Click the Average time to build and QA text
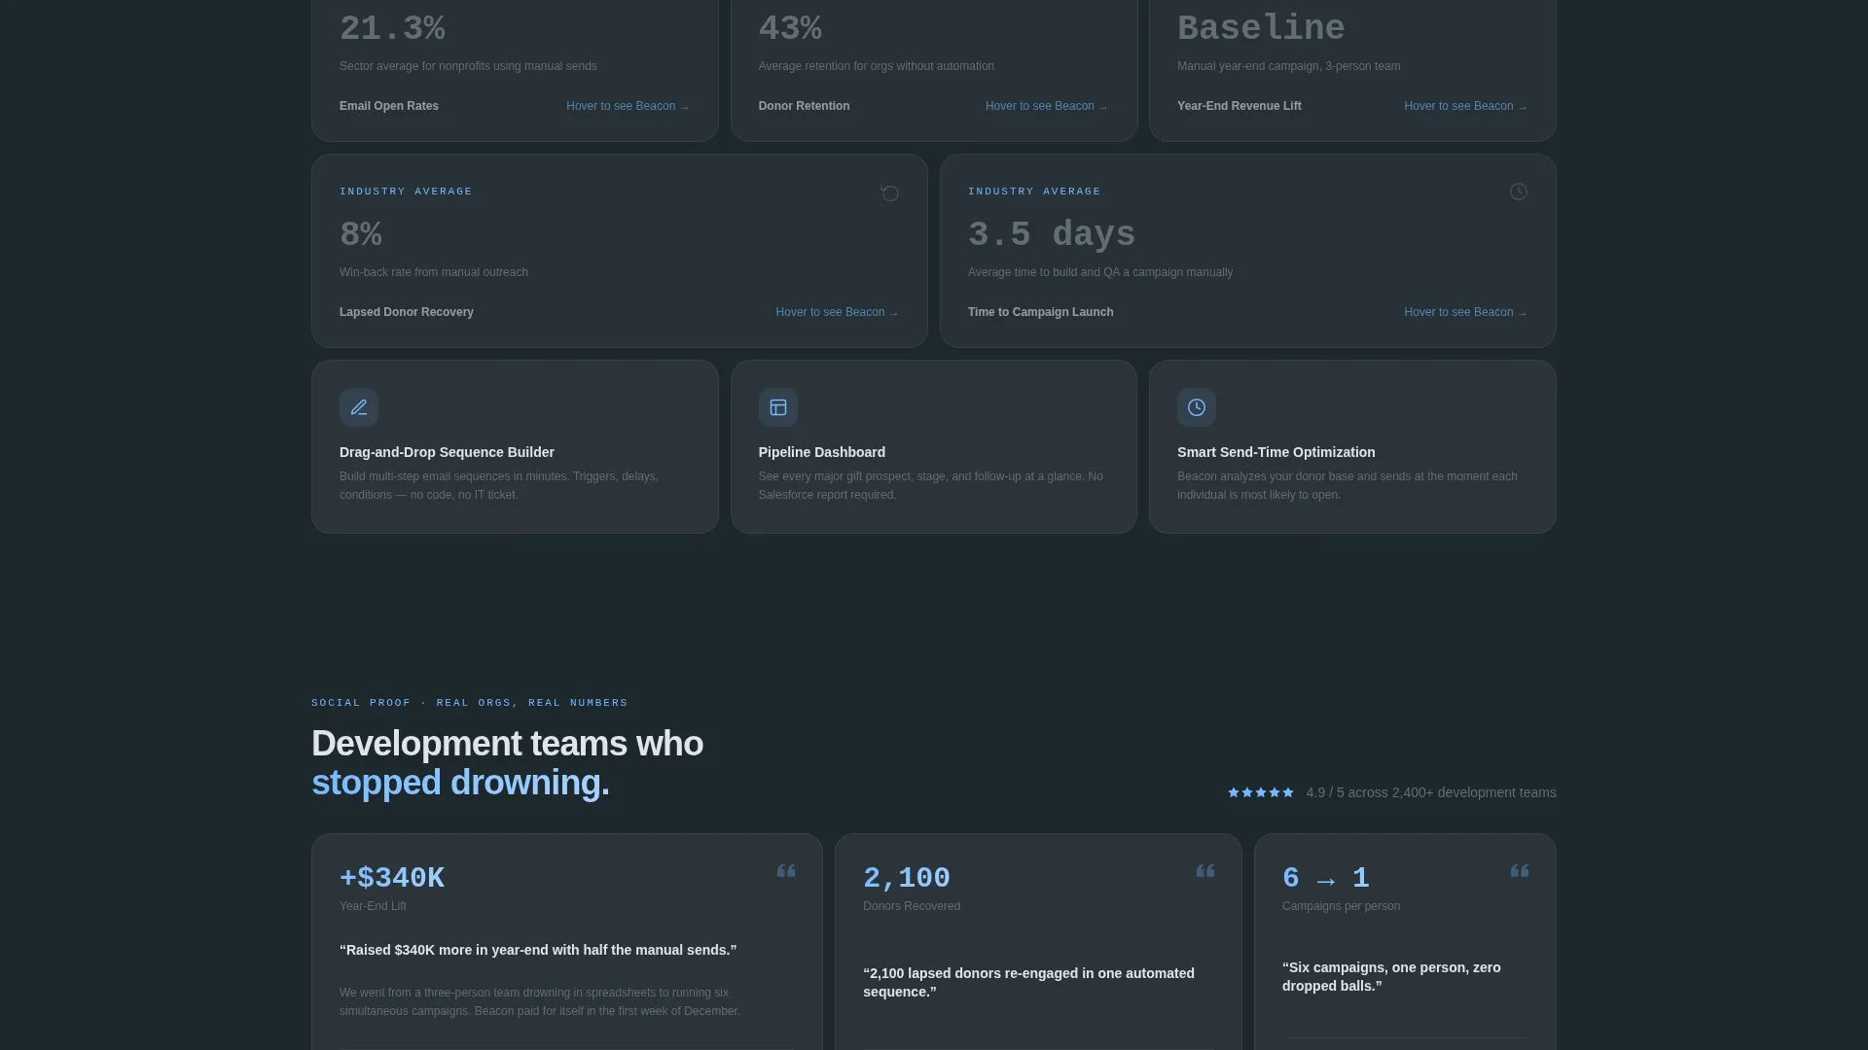This screenshot has height=1050, width=1868. (1100, 272)
